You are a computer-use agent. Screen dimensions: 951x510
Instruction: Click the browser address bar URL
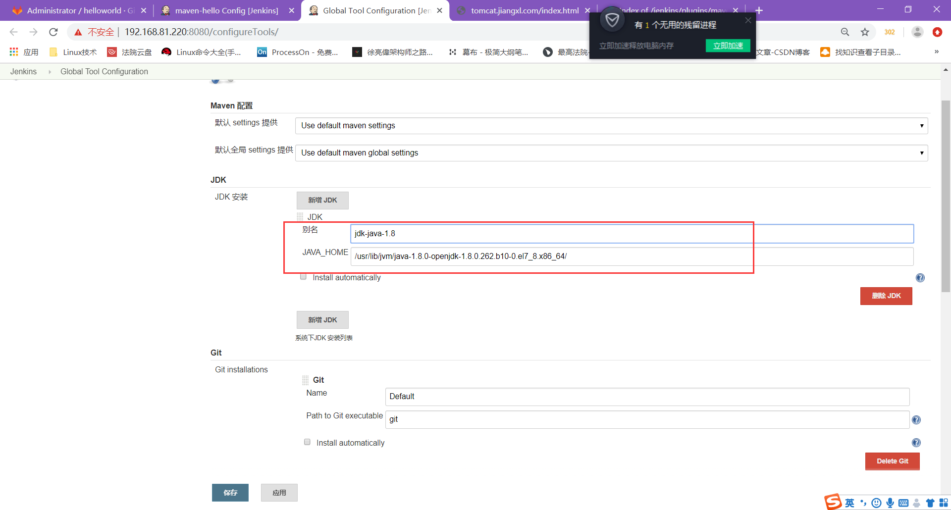coord(201,32)
